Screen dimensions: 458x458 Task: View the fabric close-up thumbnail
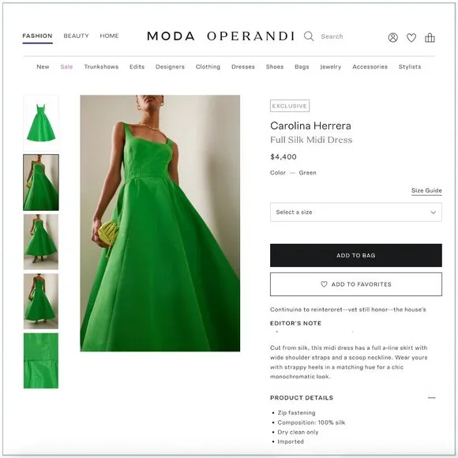click(41, 361)
